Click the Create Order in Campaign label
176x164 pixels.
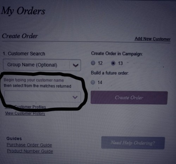point(117,54)
